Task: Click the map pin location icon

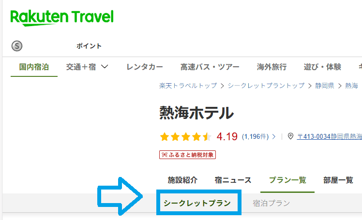Action: (290, 136)
